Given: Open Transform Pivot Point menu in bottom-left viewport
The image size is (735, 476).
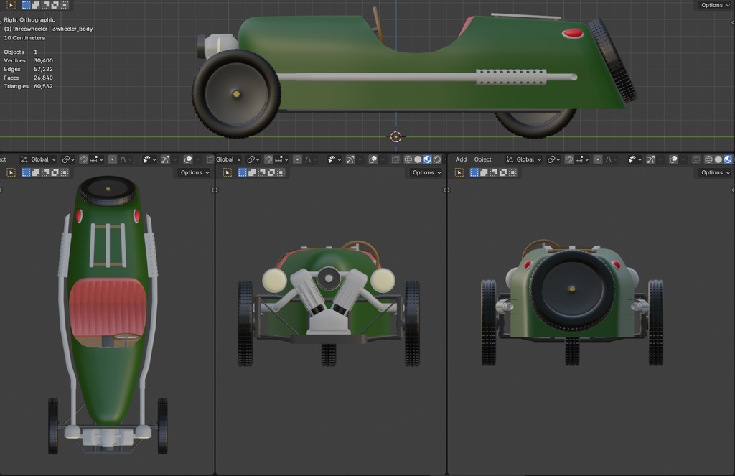Looking at the screenshot, I should coord(68,159).
